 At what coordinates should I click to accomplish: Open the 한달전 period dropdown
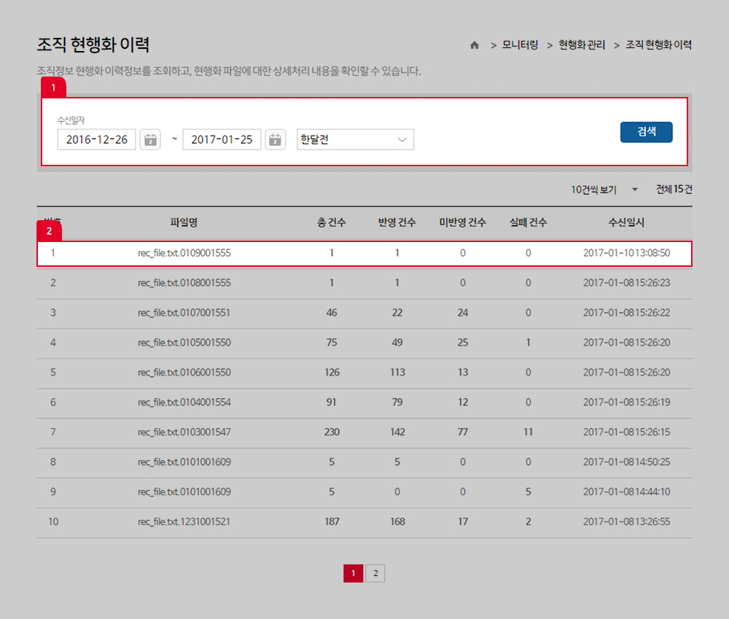click(355, 139)
